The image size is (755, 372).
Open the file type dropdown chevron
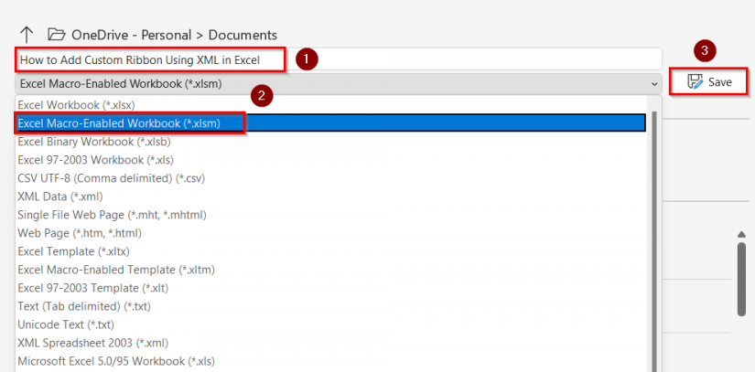click(654, 83)
